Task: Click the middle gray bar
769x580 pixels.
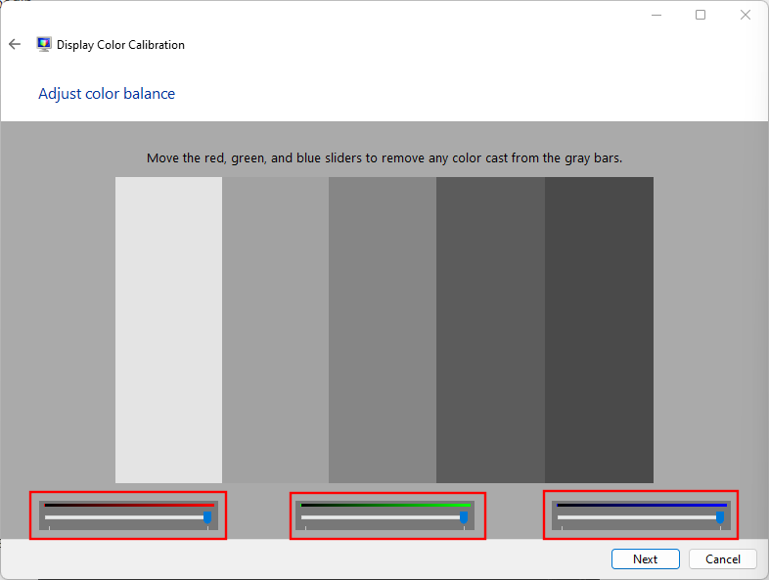Action: 383,330
